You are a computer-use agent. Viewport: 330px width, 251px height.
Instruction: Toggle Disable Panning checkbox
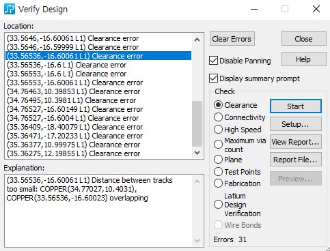click(x=213, y=61)
